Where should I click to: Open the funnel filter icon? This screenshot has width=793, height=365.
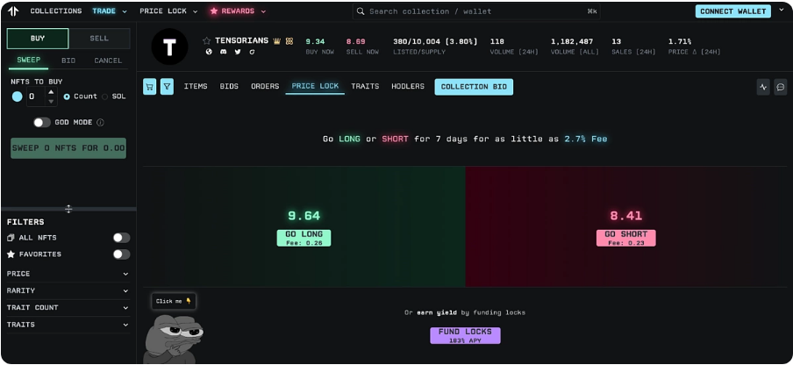pos(167,87)
